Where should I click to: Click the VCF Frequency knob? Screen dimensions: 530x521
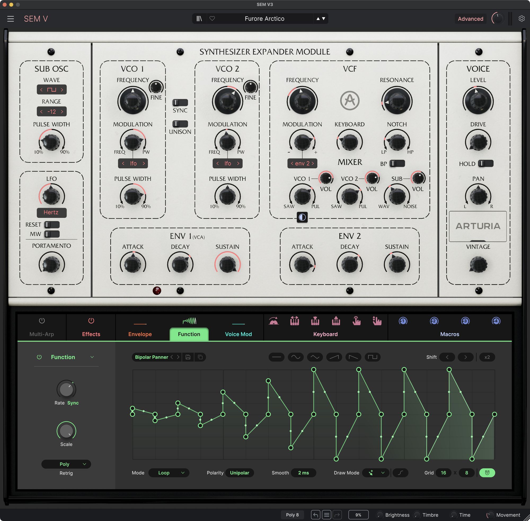click(x=302, y=100)
